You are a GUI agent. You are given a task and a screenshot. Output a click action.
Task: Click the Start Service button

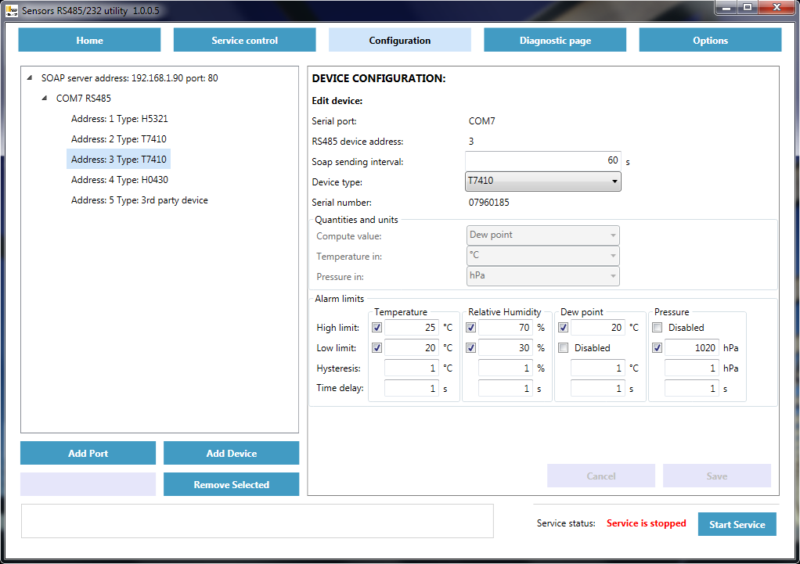(737, 524)
